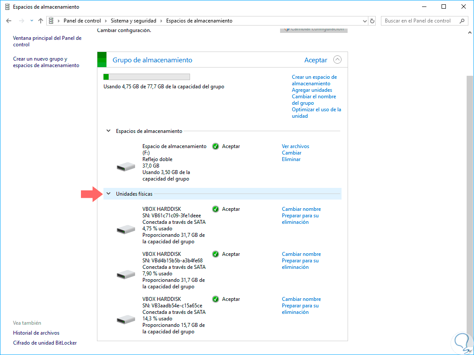
Task: Click the search magnifier icon
Action: click(x=462, y=21)
